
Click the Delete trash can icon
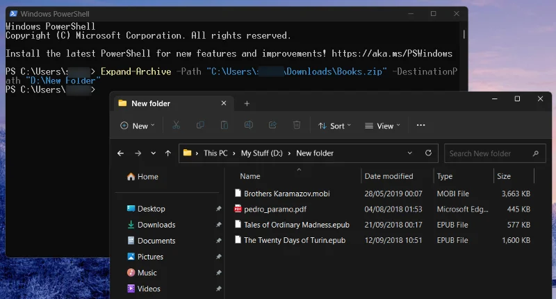point(297,126)
